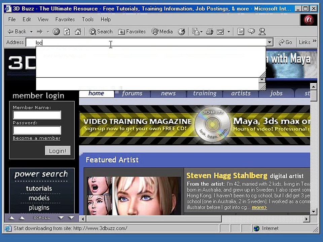Click the Mail toolbar icon

click(195, 32)
